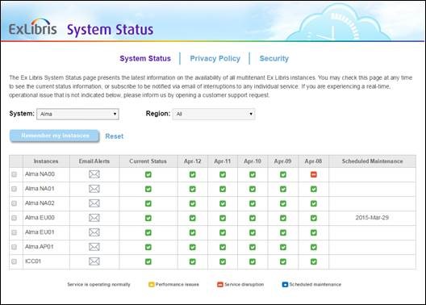
Task: Open the Privacy Policy tab
Action: pos(215,58)
